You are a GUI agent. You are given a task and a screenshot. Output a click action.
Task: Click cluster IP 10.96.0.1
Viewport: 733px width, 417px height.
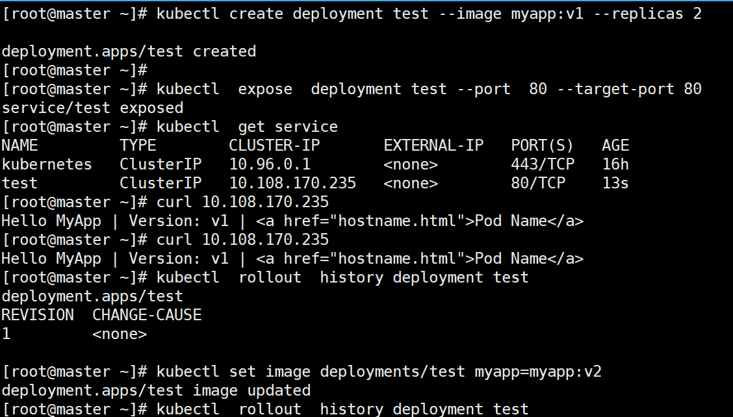pyautogui.click(x=270, y=164)
